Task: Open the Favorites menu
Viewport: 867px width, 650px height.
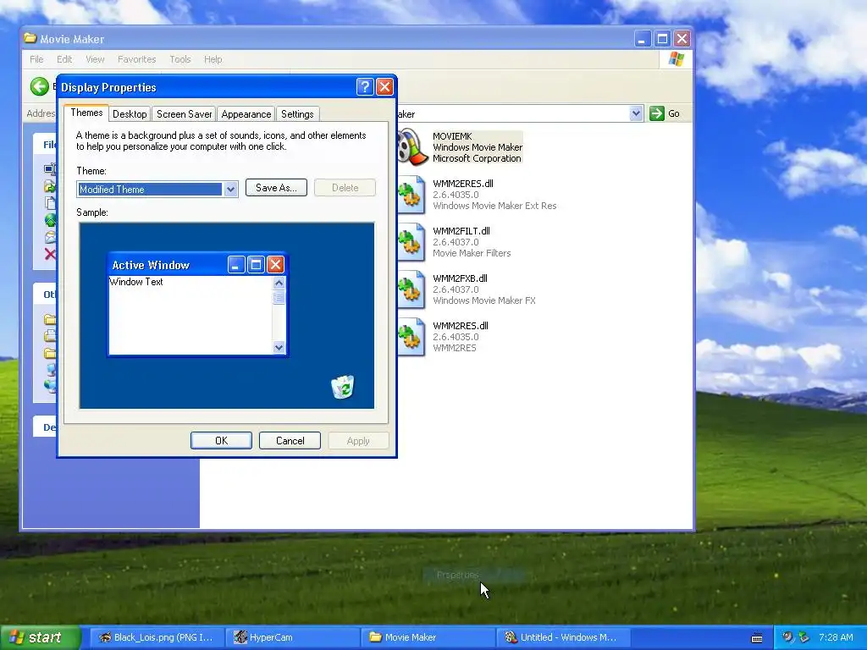Action: coord(136,59)
